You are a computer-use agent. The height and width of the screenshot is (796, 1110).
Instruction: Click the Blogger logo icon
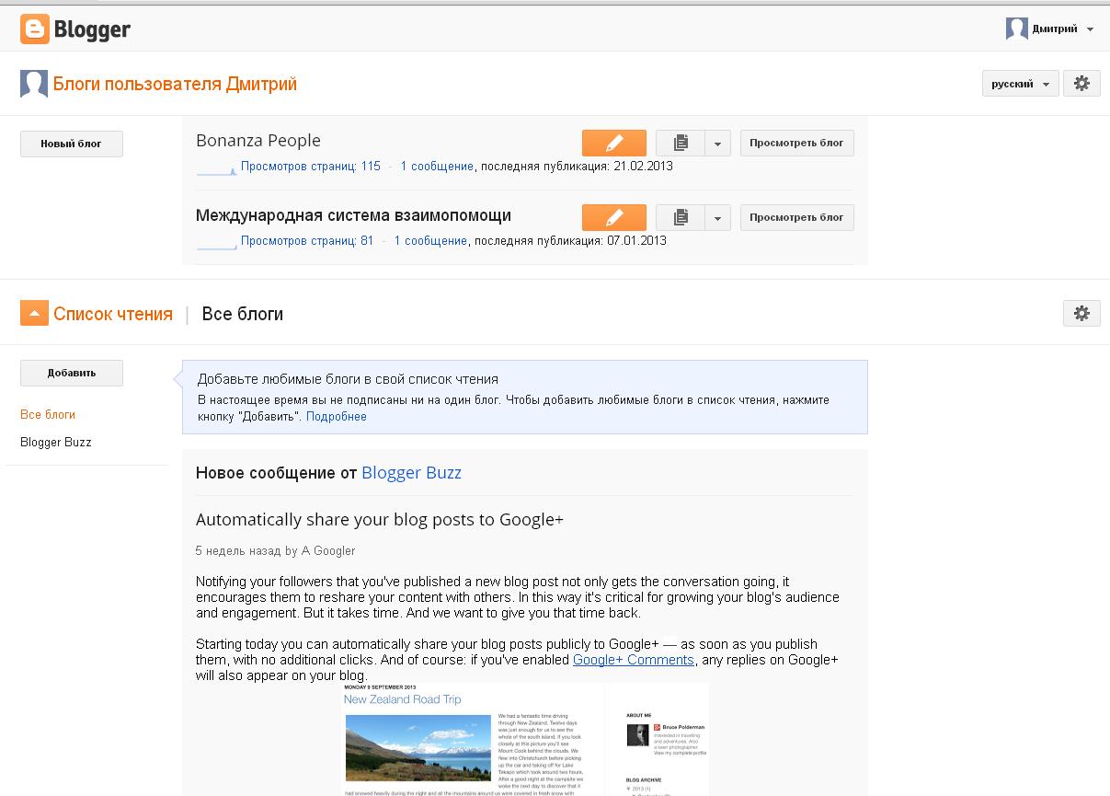pos(35,29)
